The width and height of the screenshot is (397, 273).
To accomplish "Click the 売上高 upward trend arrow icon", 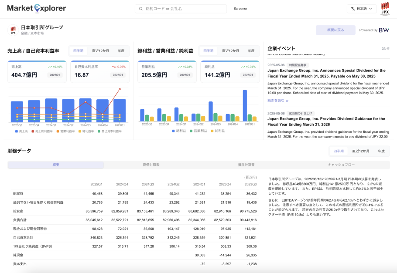I will click(50, 67).
